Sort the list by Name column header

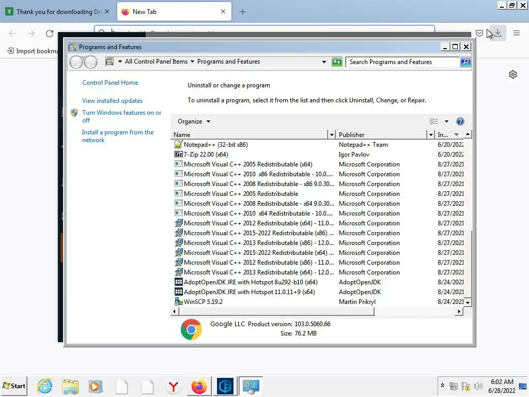point(250,135)
